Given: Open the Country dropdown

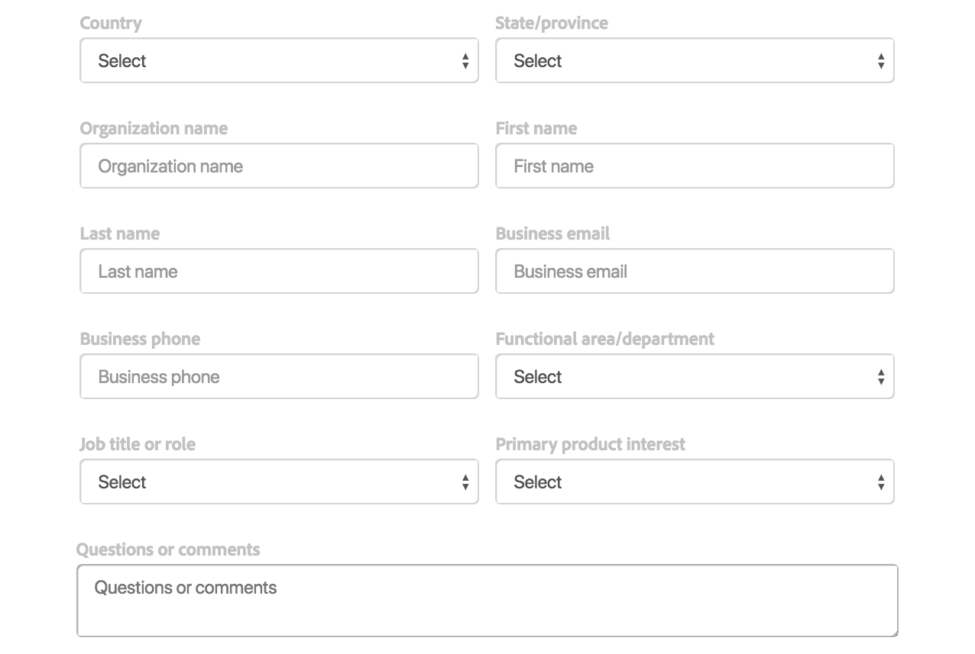Looking at the screenshot, I should coord(279,61).
